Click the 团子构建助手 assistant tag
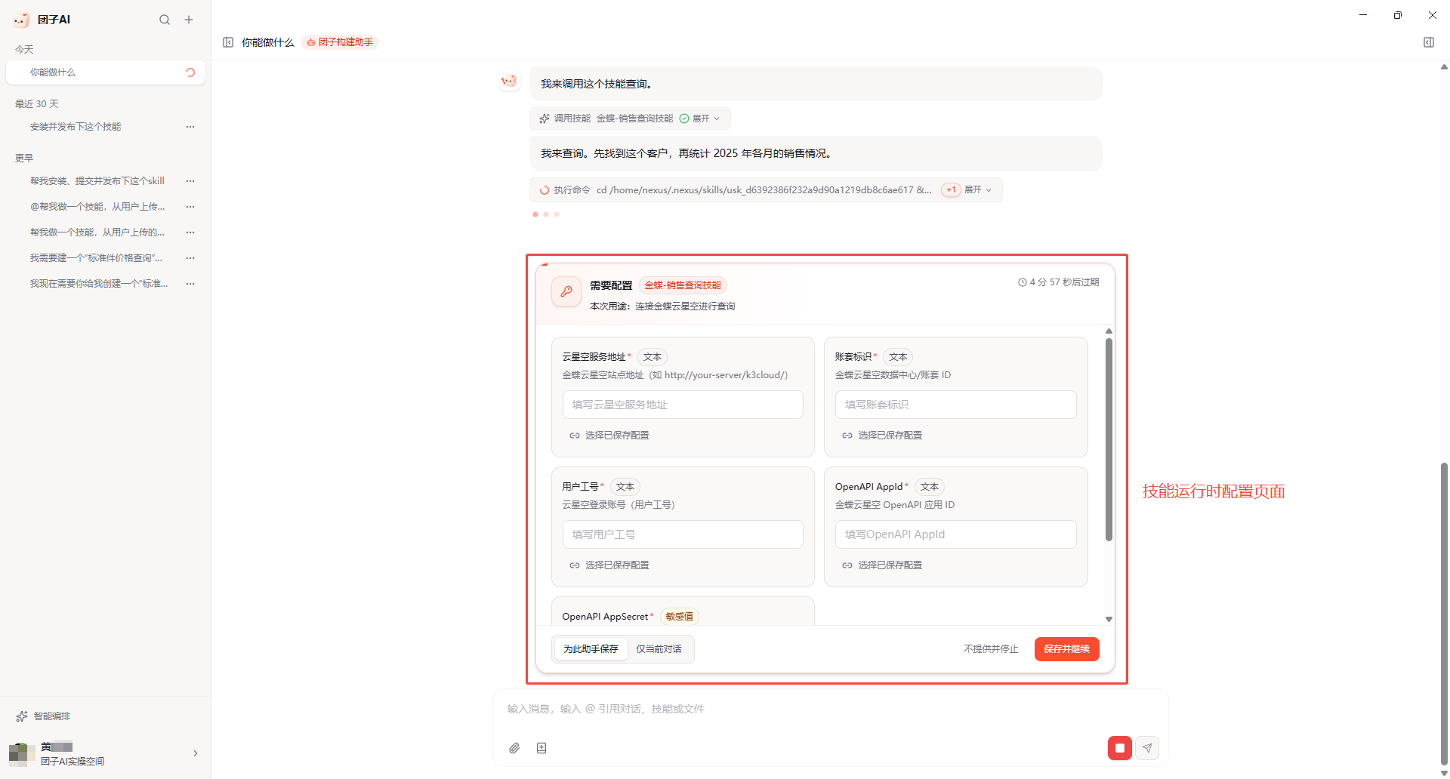This screenshot has width=1450, height=779. click(x=340, y=42)
